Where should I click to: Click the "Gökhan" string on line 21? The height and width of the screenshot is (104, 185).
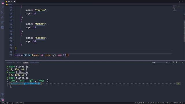point(40,38)
